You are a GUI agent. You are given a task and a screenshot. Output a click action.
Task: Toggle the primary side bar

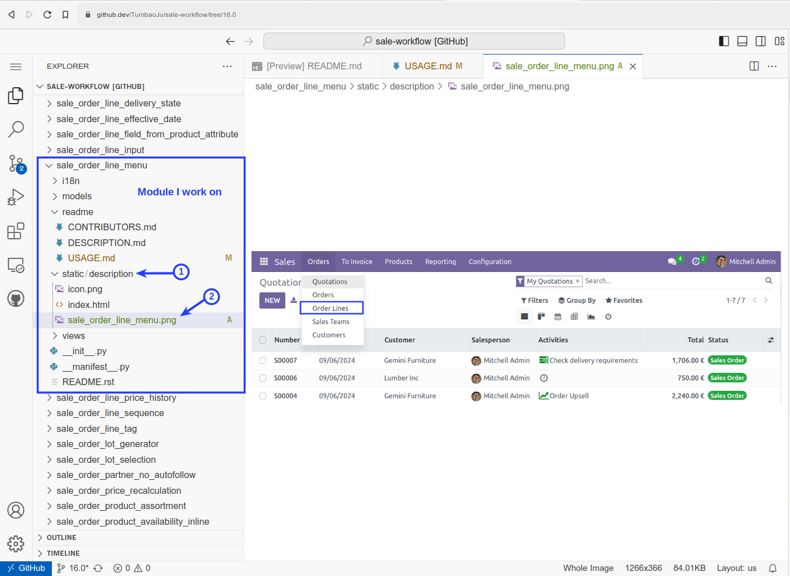(x=724, y=41)
